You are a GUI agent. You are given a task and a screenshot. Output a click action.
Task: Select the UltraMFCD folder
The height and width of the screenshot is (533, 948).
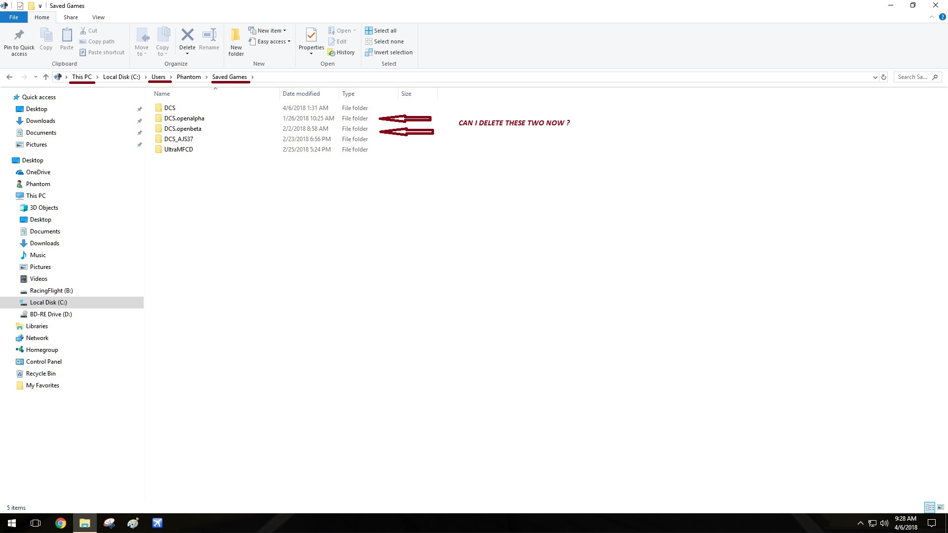[178, 150]
